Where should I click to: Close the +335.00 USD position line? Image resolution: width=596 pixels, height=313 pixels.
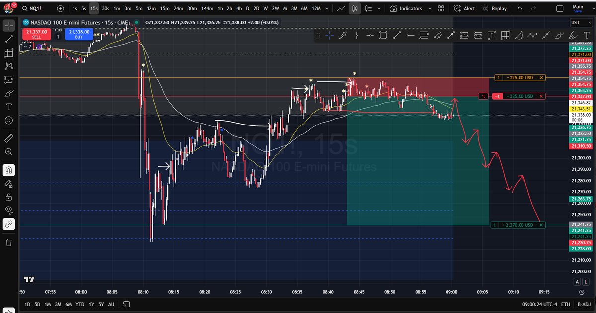(x=541, y=96)
